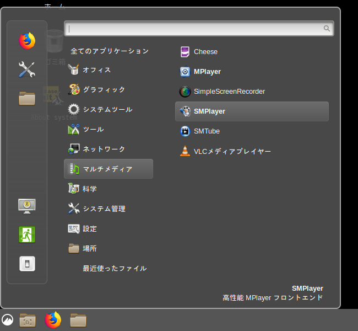
Task: Click the ツール scissors icon
Action: click(x=74, y=129)
